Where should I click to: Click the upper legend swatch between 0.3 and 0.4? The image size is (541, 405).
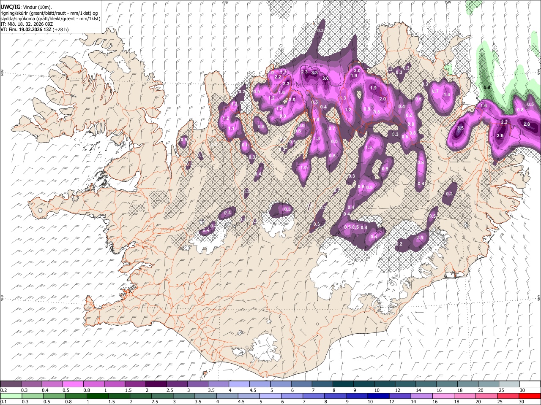tap(31, 384)
